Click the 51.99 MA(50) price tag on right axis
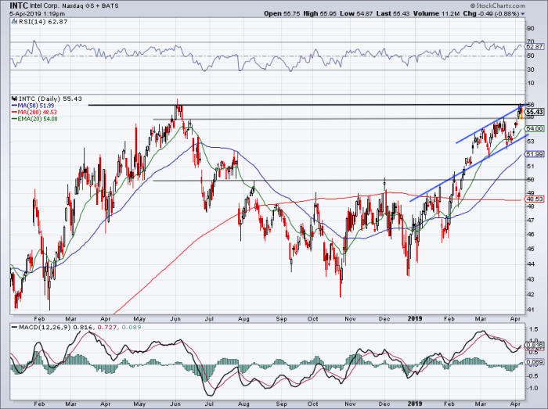Viewport: 548px width, 409px height. coord(535,154)
